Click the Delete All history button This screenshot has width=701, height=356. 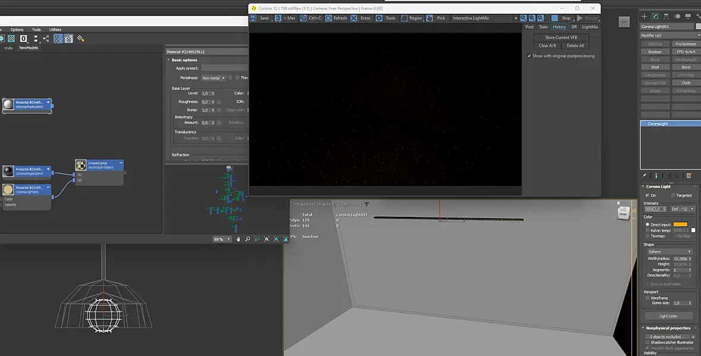(576, 46)
